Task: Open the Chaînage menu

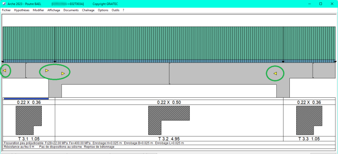Action: click(88, 10)
